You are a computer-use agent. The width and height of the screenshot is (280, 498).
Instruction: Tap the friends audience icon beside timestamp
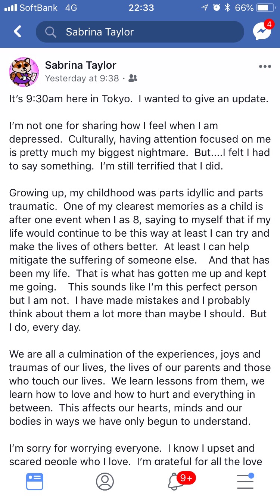coord(133,78)
